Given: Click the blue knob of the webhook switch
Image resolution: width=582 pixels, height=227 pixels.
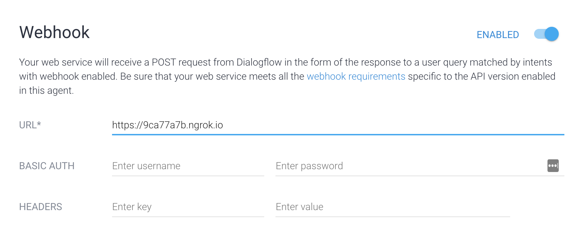Looking at the screenshot, I should pyautogui.click(x=552, y=34).
